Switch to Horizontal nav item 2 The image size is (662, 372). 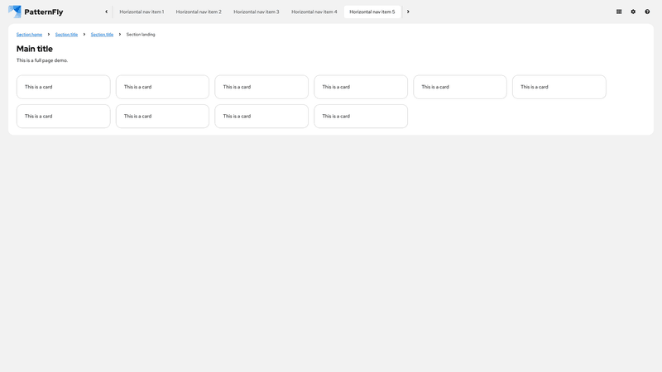[x=199, y=12]
